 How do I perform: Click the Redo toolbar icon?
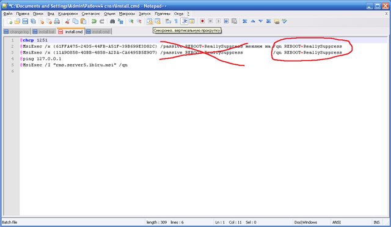[102, 21]
